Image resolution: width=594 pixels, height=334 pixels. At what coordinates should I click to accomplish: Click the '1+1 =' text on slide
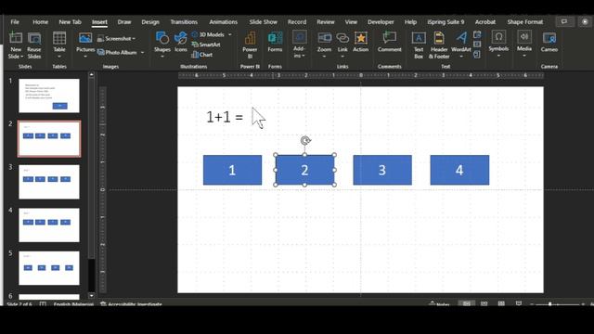(225, 117)
